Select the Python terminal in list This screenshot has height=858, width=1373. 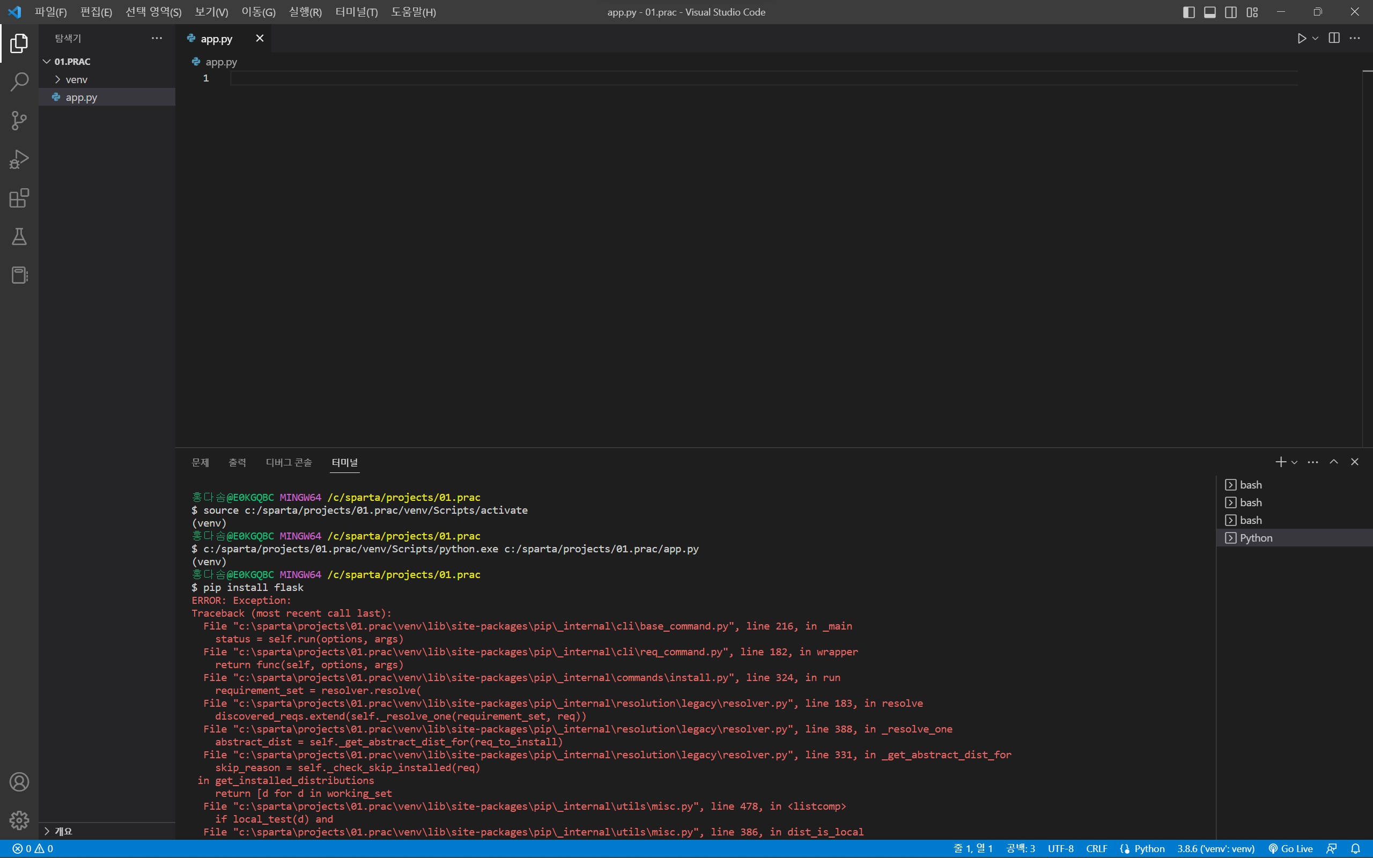1294,538
